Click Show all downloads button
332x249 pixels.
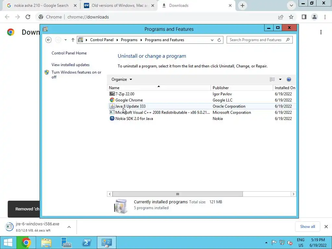click(x=307, y=227)
